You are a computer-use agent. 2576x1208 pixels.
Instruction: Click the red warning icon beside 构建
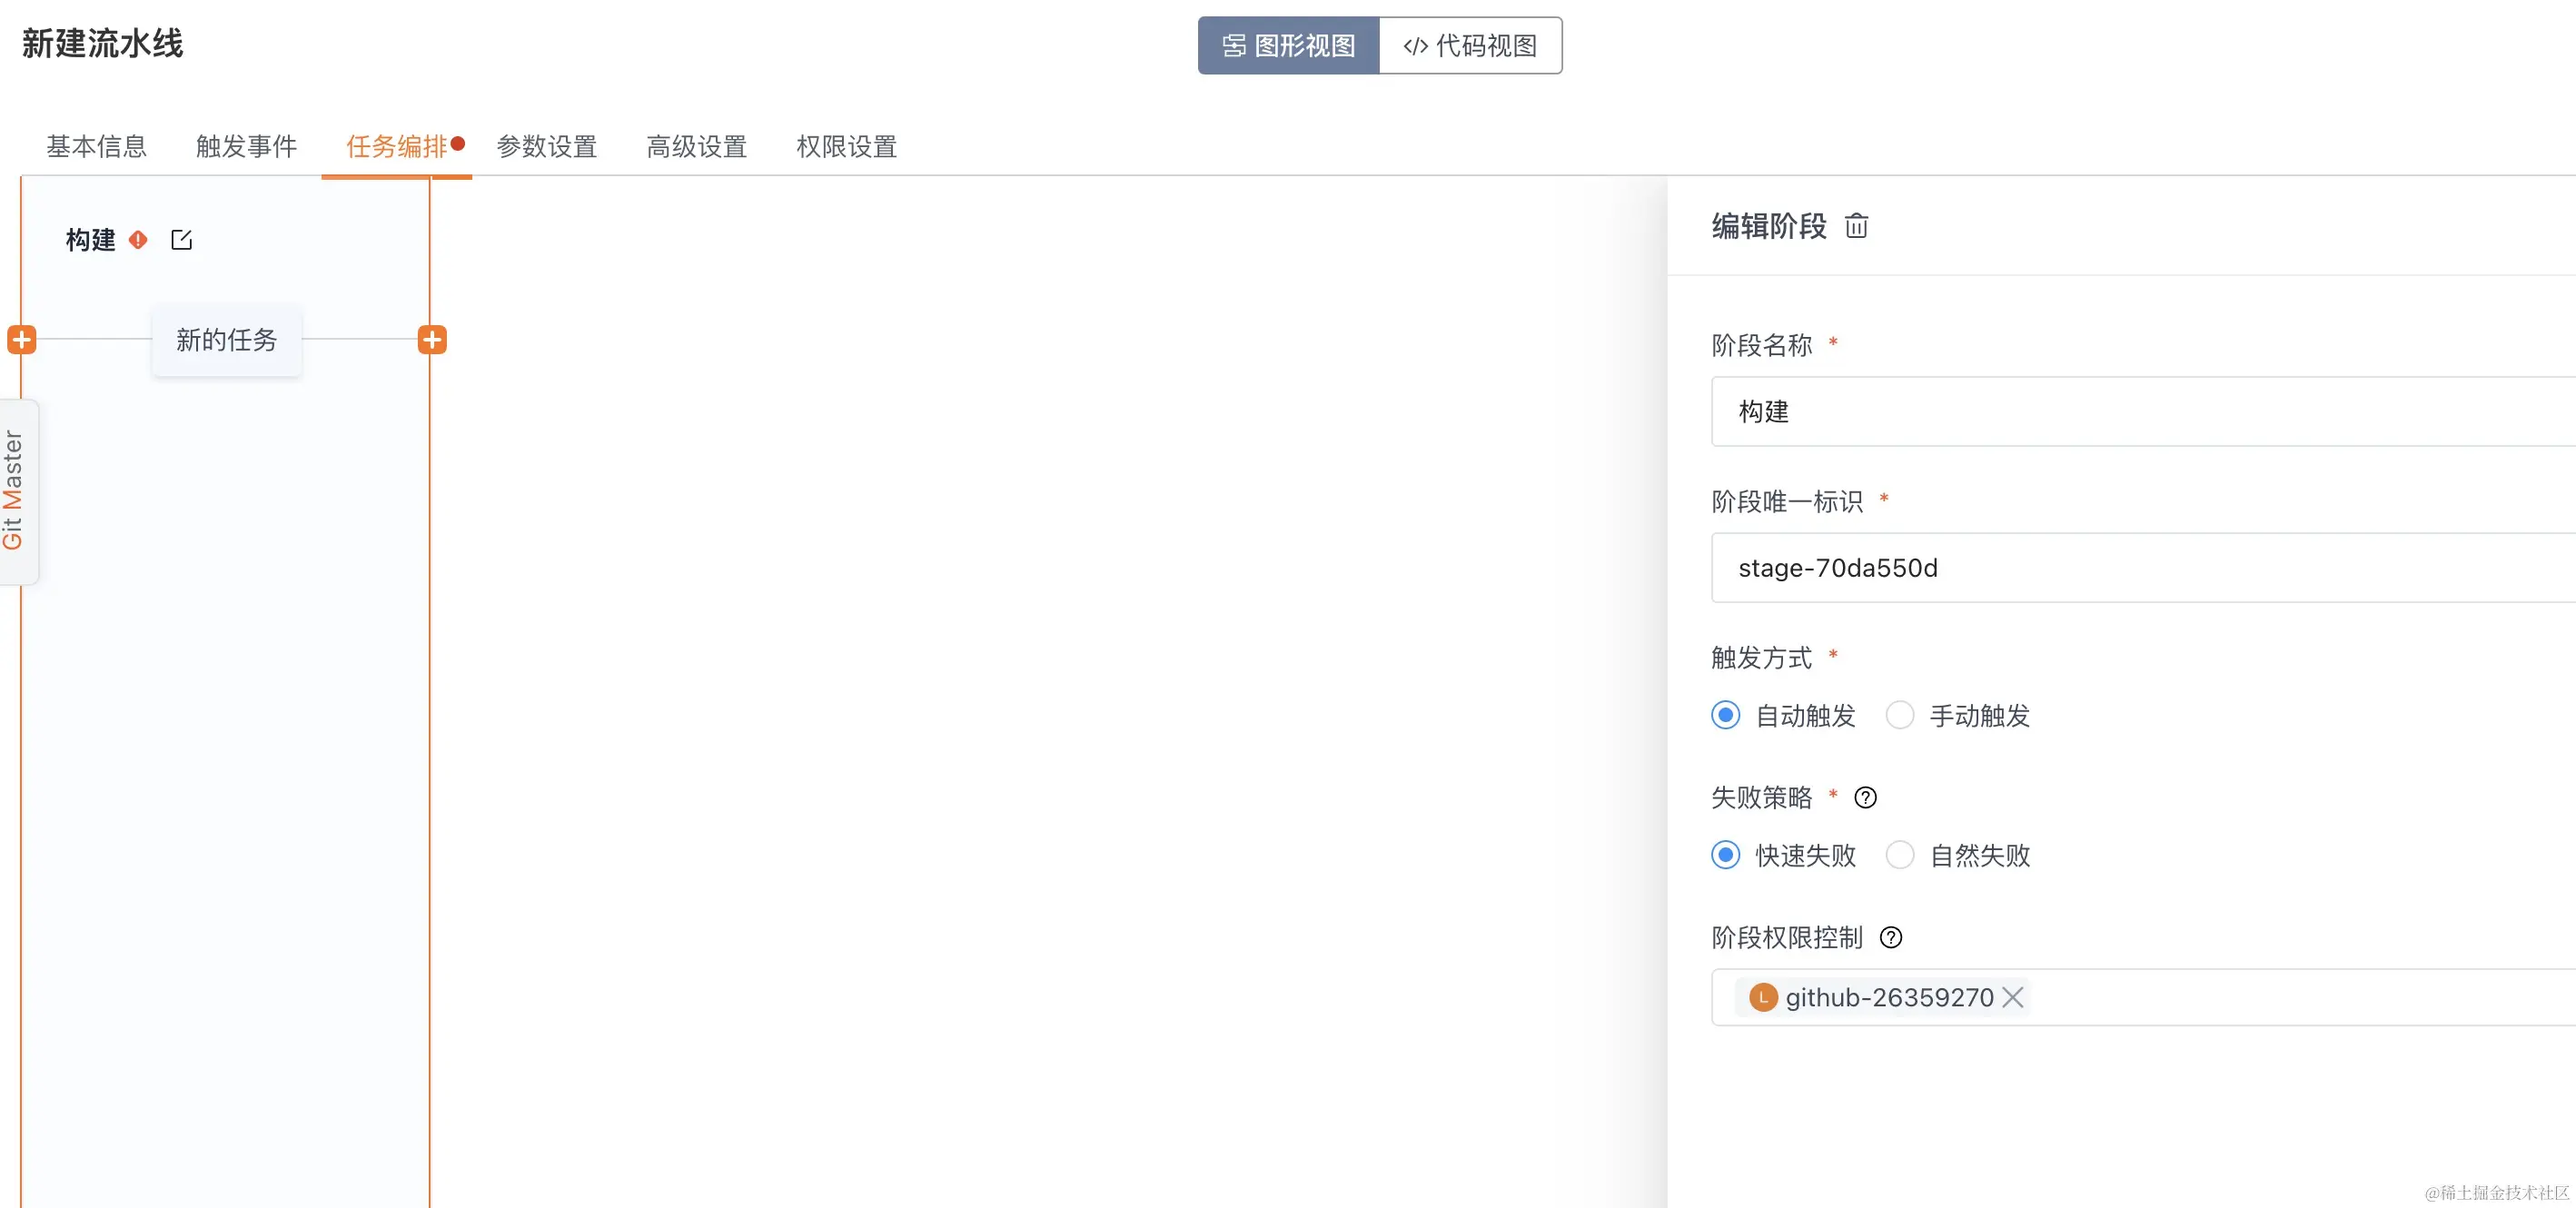138,240
